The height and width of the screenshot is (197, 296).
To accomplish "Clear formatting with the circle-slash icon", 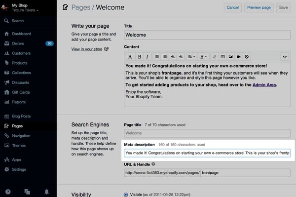I will pos(247,57).
